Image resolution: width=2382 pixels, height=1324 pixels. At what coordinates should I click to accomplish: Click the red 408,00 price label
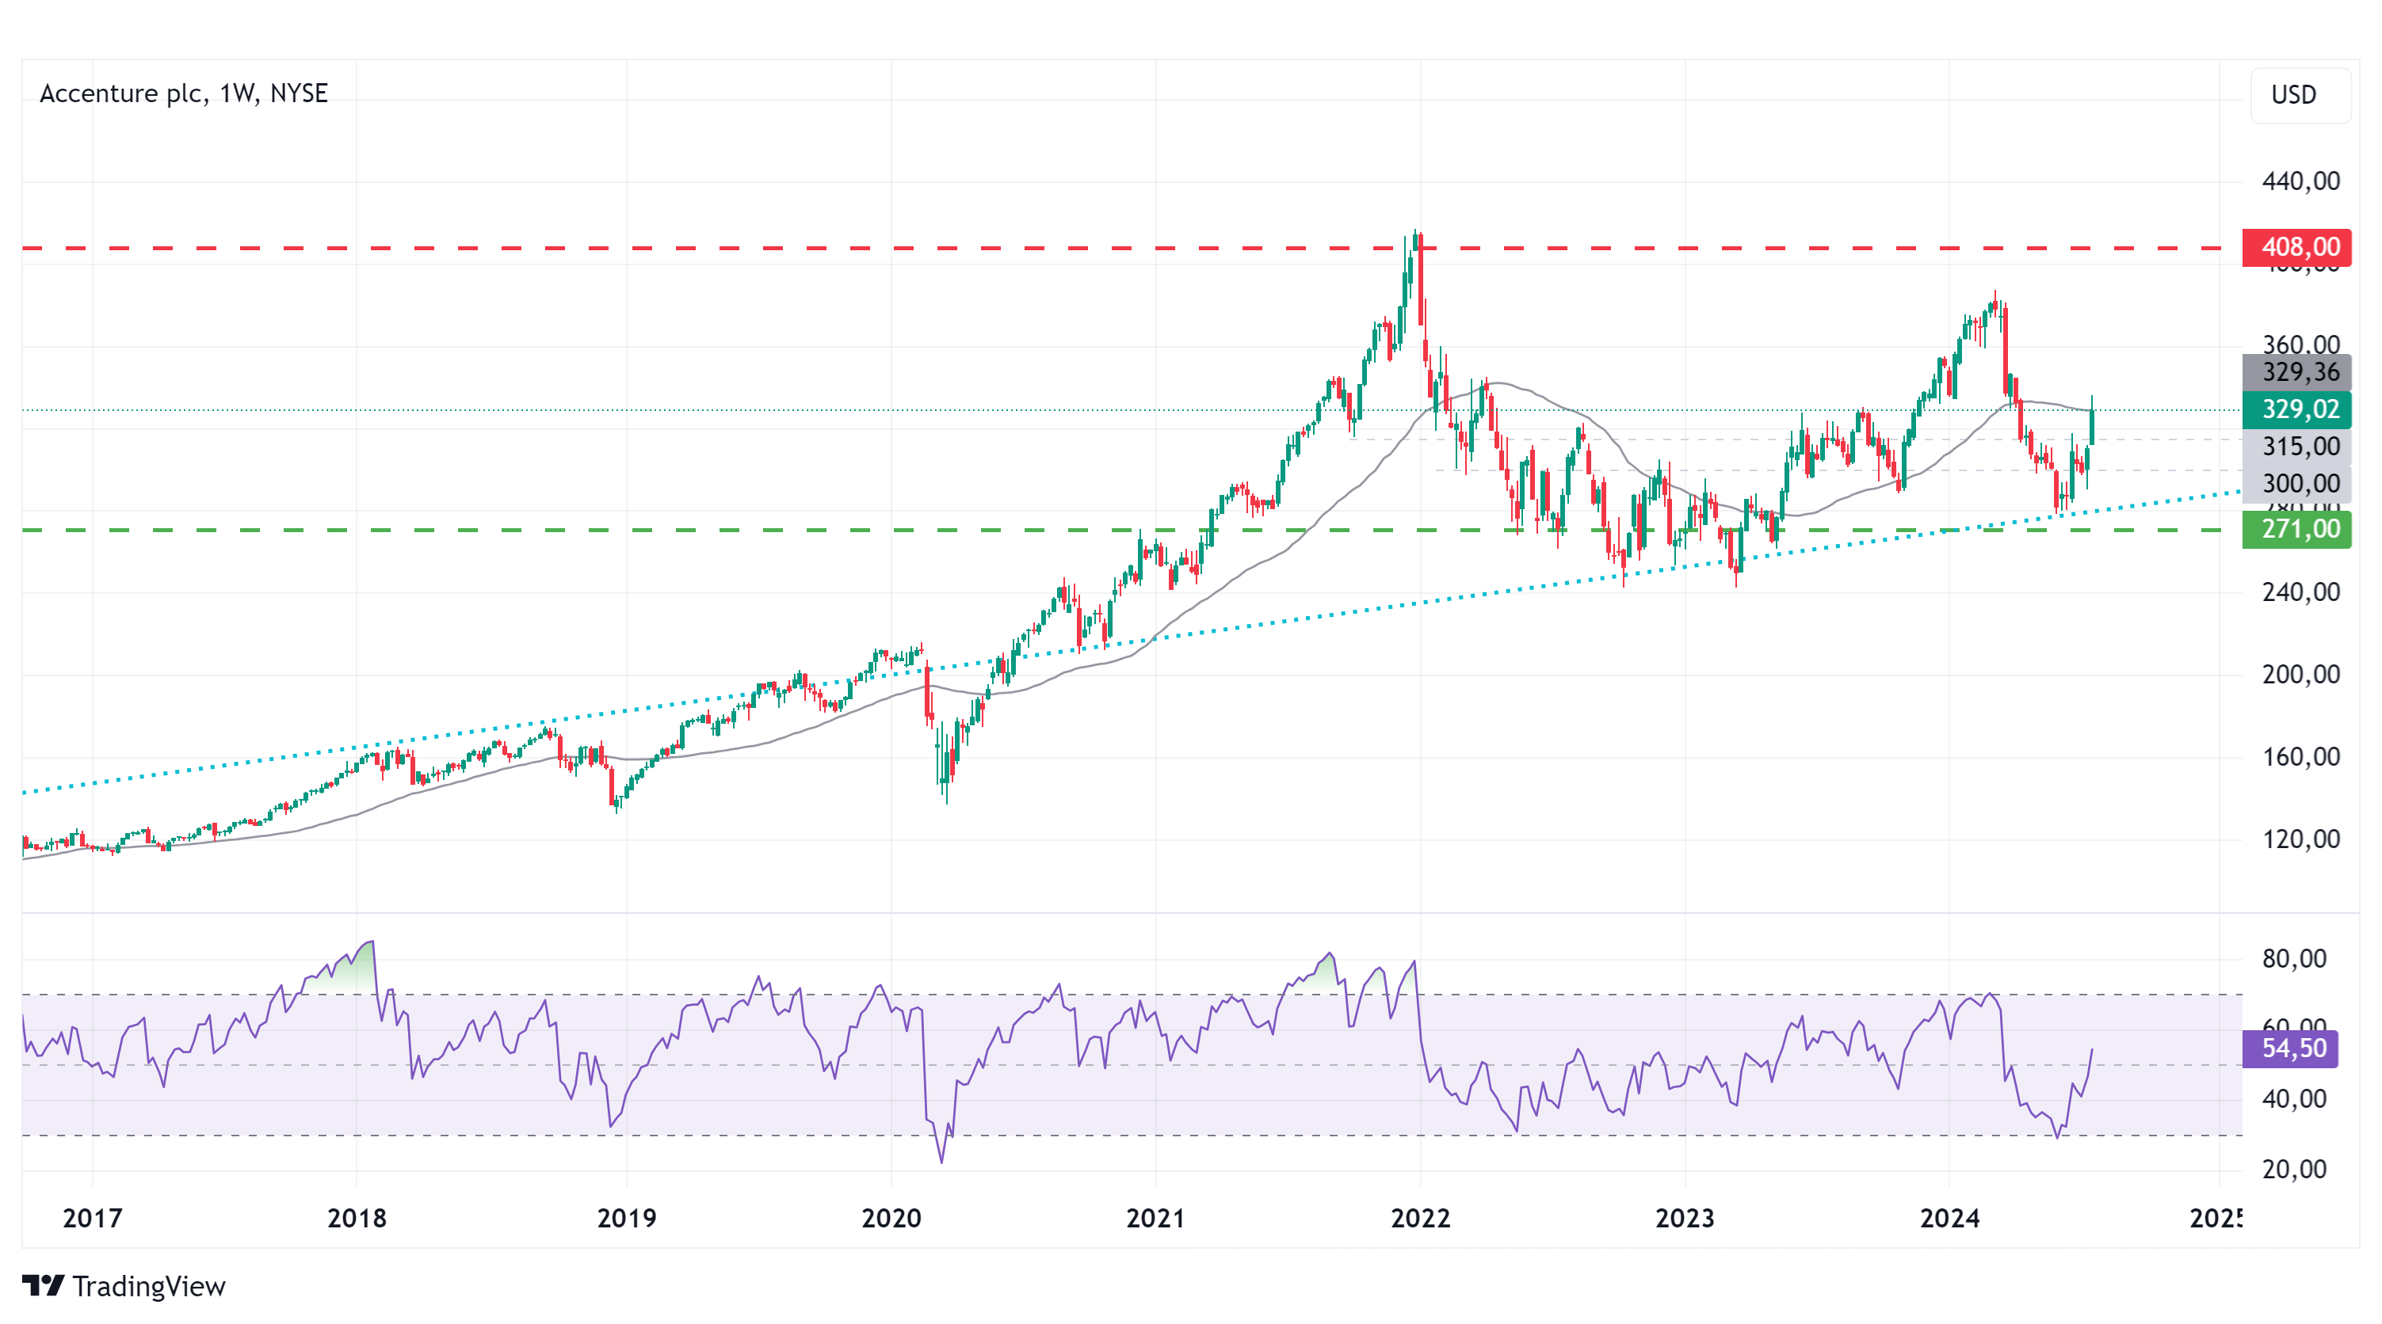2296,248
